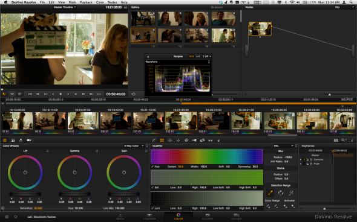The width and height of the screenshot is (357, 222).
Task: Open the Power Window palette icon
Action: pyautogui.click(x=170, y=141)
